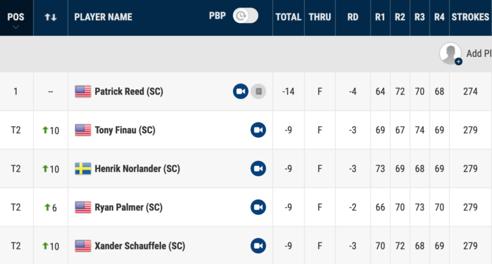Play Xander Schauffele's video highlights
The image size is (492, 264).
click(258, 246)
